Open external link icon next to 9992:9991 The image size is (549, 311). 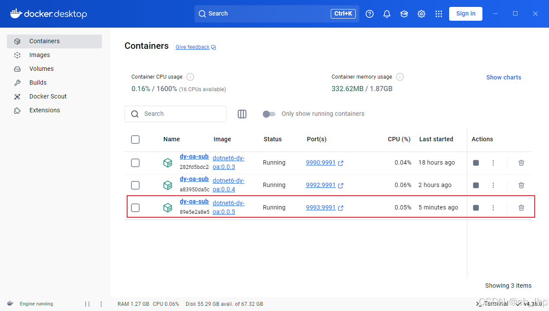[x=341, y=185]
